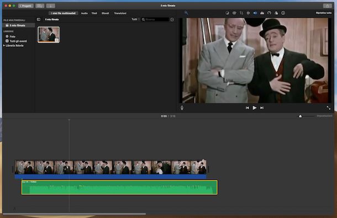337x218 pixels.
Task: Select Il mio filmato in sidebar
Action: point(19,25)
